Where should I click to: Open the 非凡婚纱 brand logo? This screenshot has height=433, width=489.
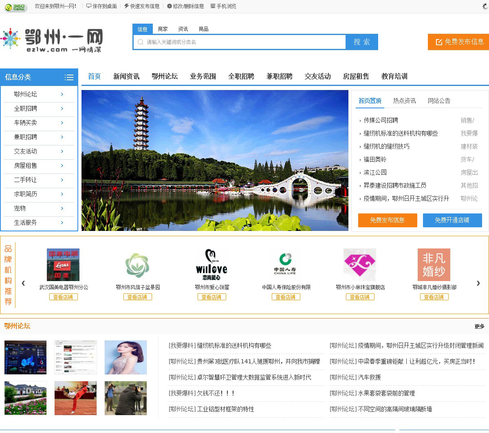tap(434, 265)
